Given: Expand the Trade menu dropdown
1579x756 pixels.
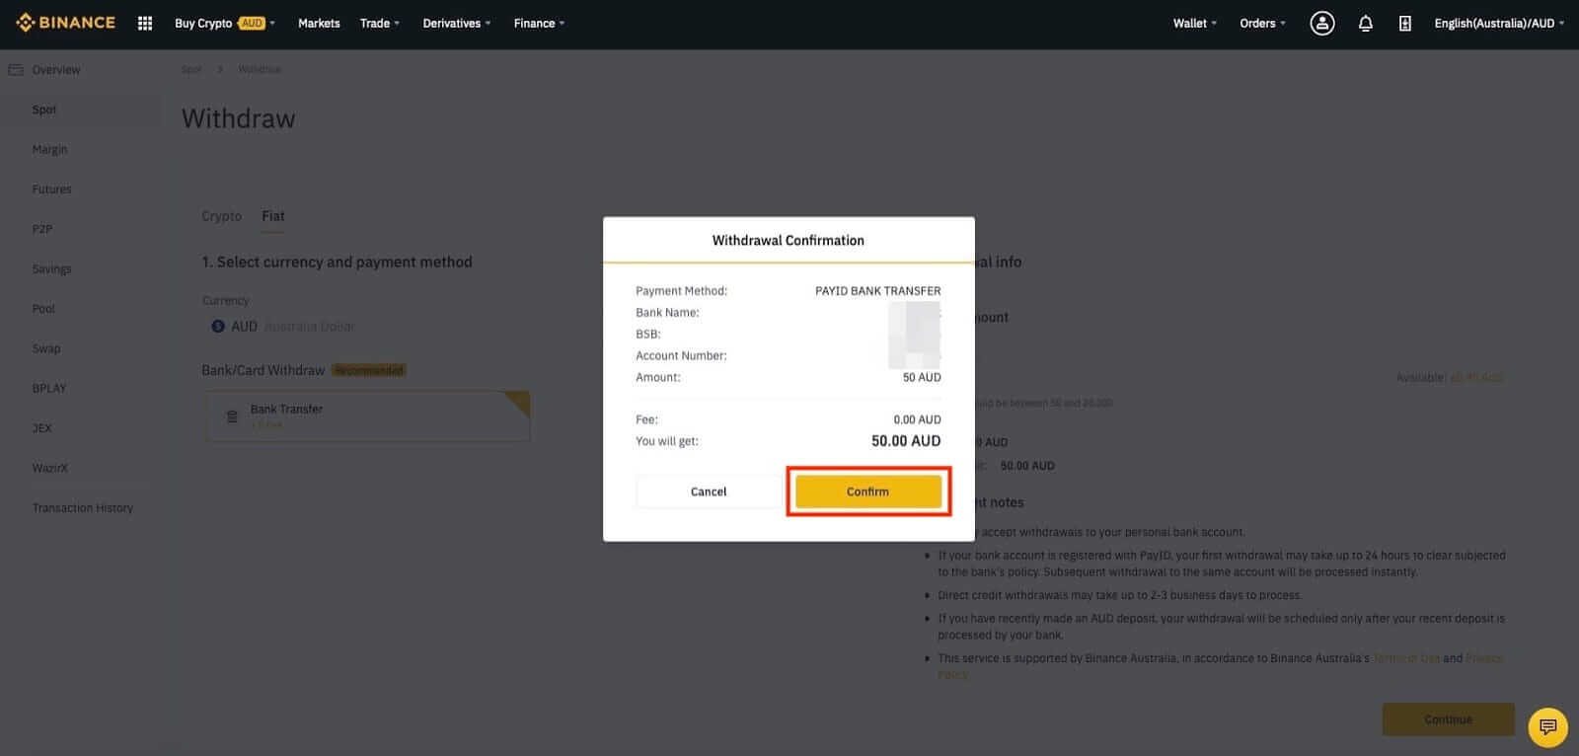Looking at the screenshot, I should (379, 23).
